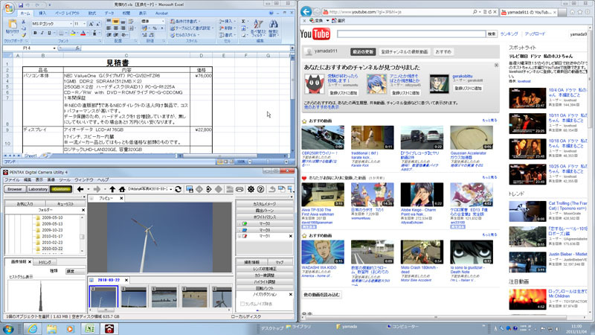Switch to the Insert (挿入) tab in Excel
This screenshot has height=335, width=595.
tap(42, 13)
